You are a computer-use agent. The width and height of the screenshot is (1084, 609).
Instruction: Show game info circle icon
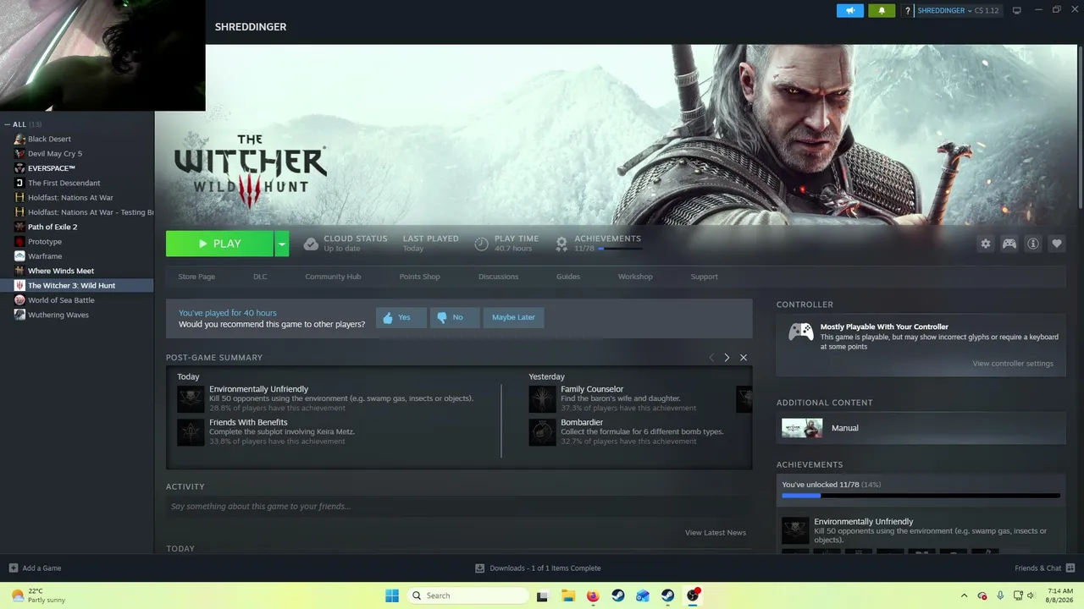[x=1033, y=244]
